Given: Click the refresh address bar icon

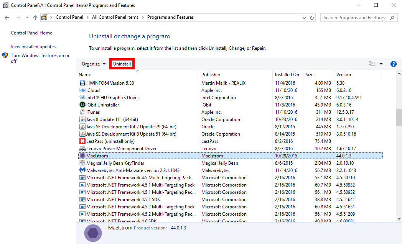Looking at the screenshot, I should 312,18.
